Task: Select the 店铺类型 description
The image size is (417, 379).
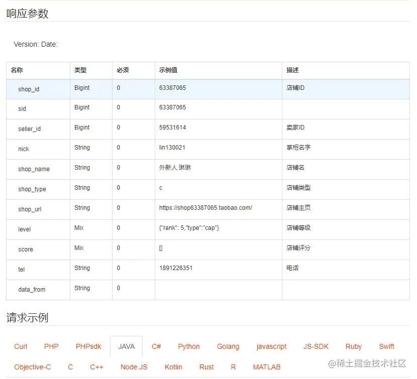Action: pos(298,188)
